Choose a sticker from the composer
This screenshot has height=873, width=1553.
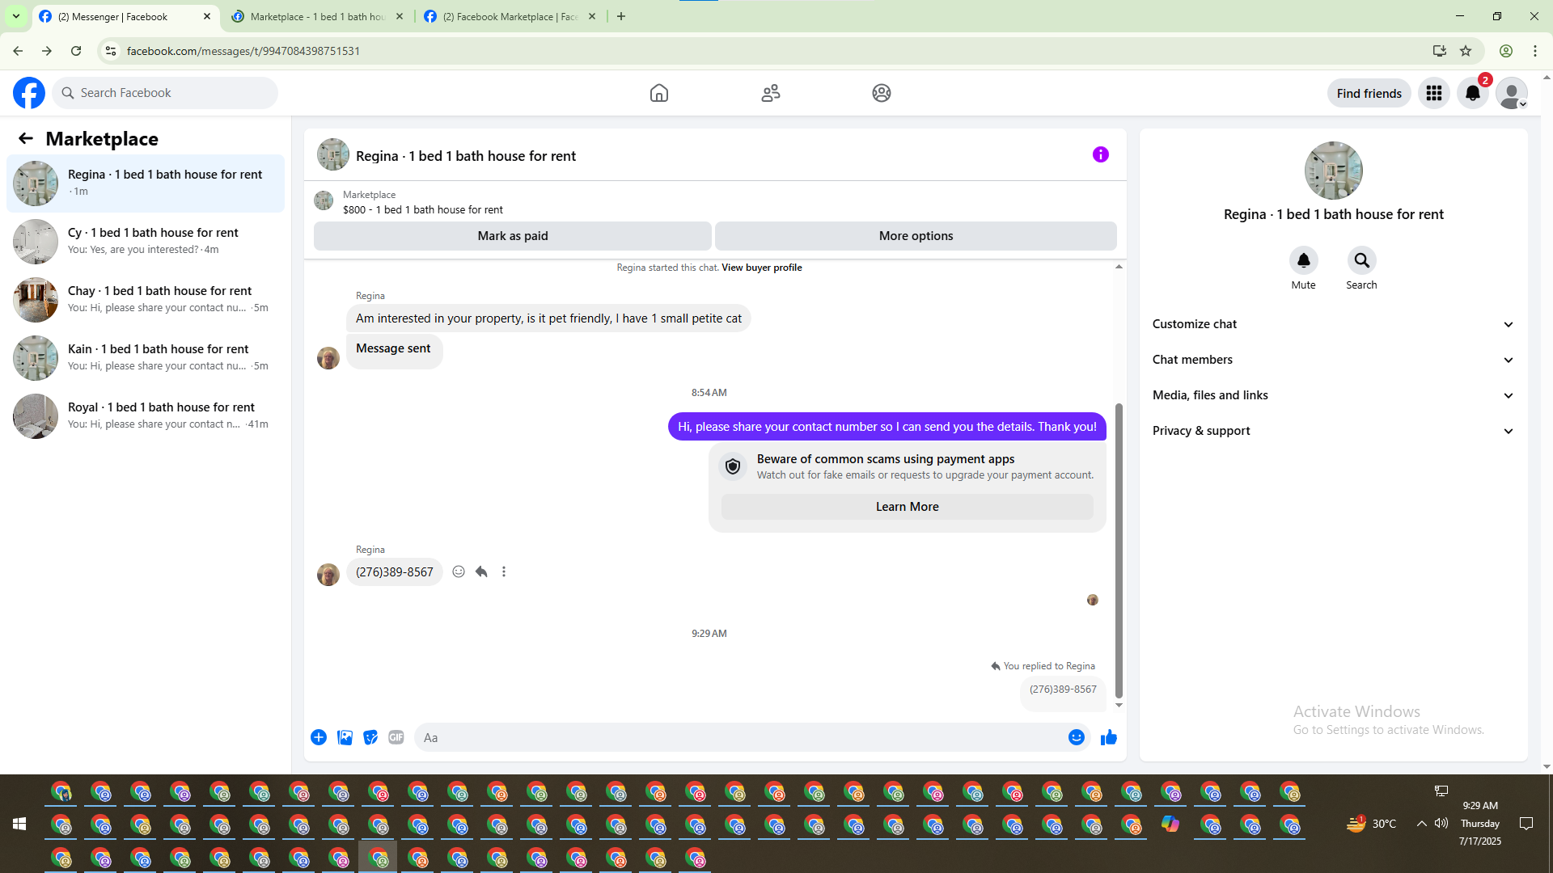370,737
